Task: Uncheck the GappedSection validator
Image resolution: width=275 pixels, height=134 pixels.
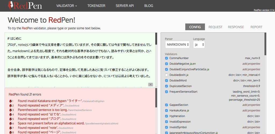Action: tap(167, 105)
